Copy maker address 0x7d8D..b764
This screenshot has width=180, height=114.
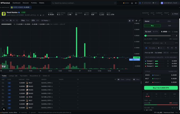tap(52, 97)
